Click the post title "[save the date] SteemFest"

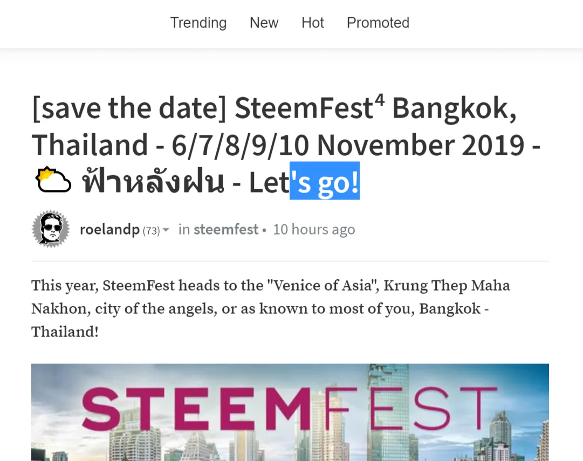(x=203, y=108)
